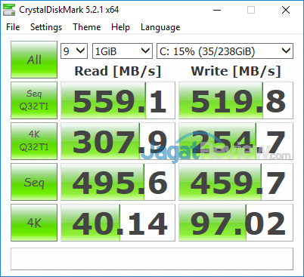Start the Seq Q32T1 test

click(34, 100)
